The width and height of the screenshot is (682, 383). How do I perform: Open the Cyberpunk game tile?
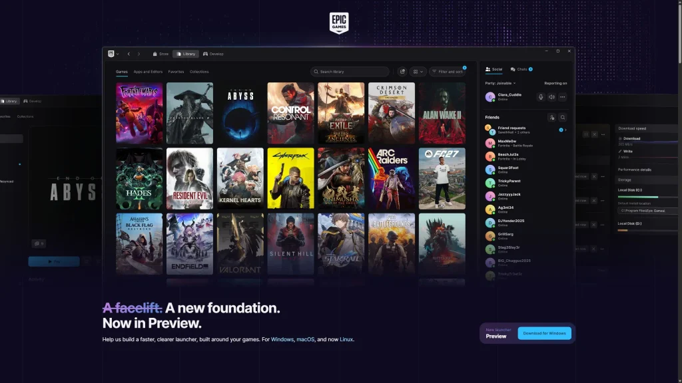[290, 178]
